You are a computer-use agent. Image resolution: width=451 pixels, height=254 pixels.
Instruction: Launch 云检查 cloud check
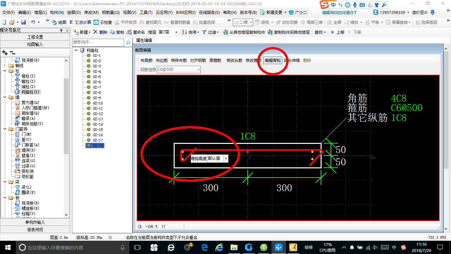pos(103,22)
